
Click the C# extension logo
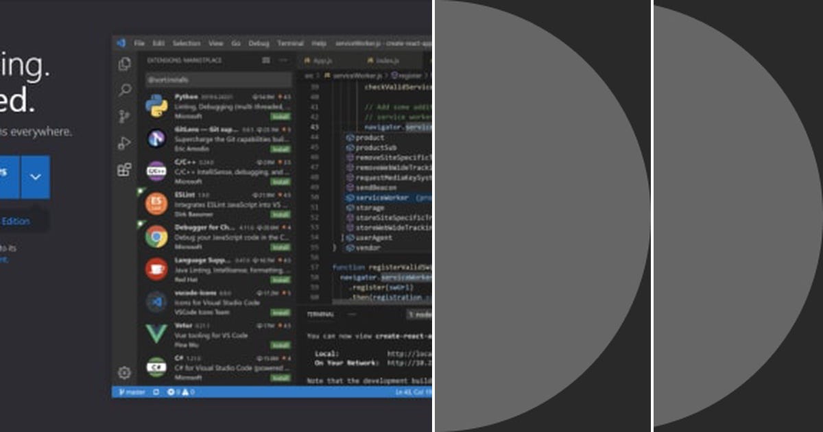coord(156,367)
